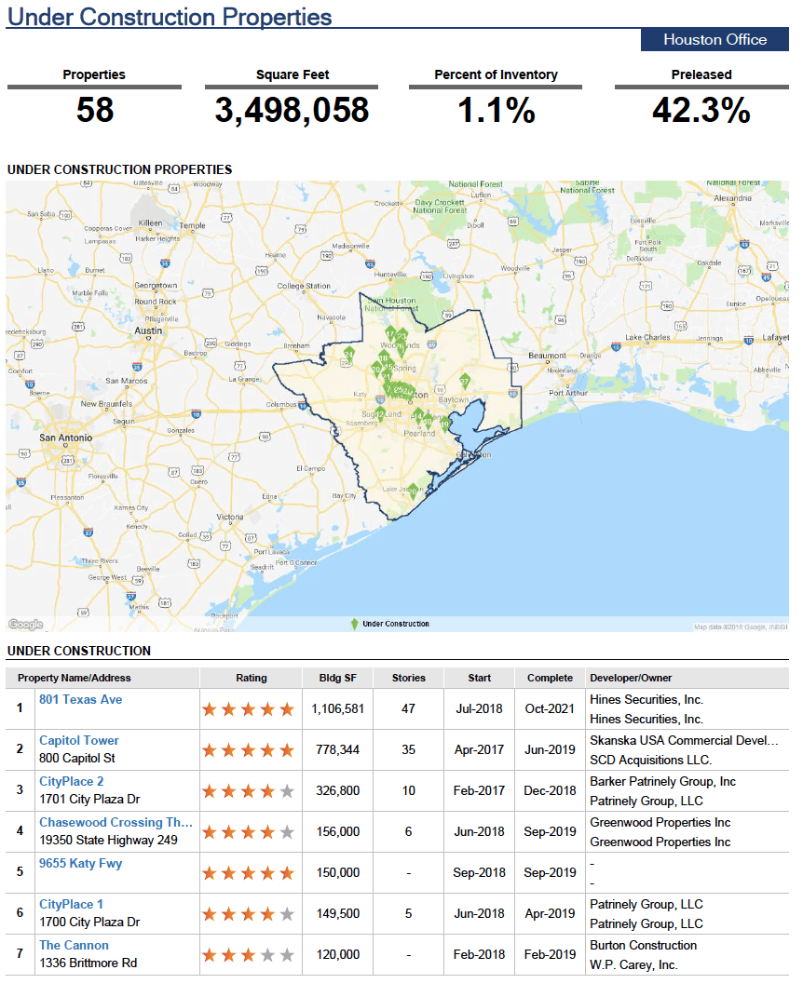Click the Apr-2017 start date cell

click(479, 750)
